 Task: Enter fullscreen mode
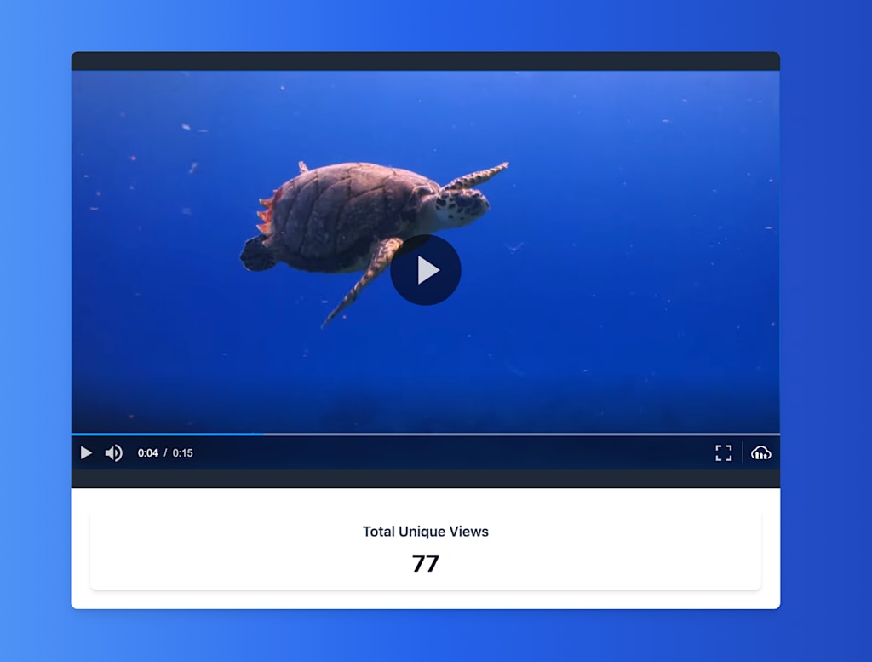tap(724, 452)
